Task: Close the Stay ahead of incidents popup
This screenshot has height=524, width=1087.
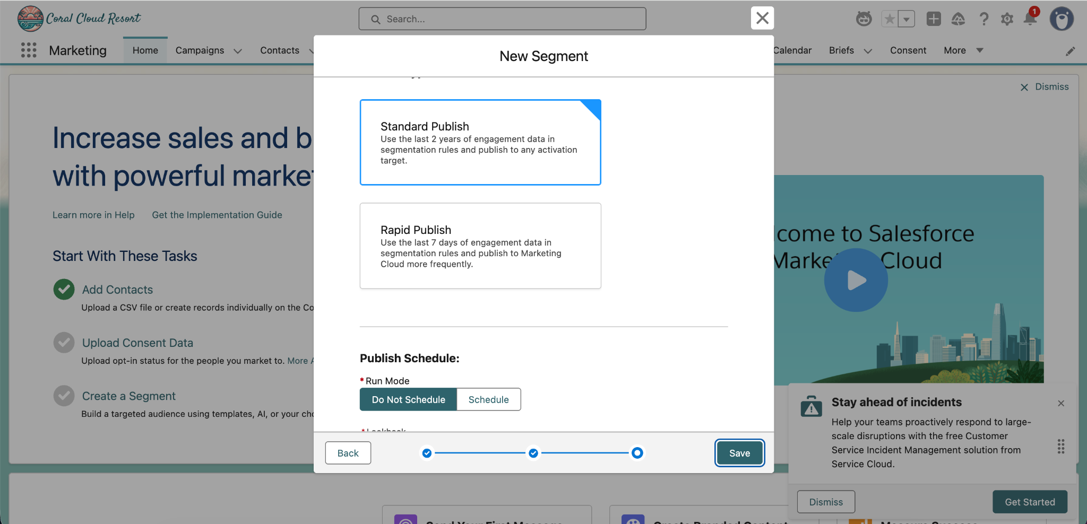Action: coord(1061,403)
